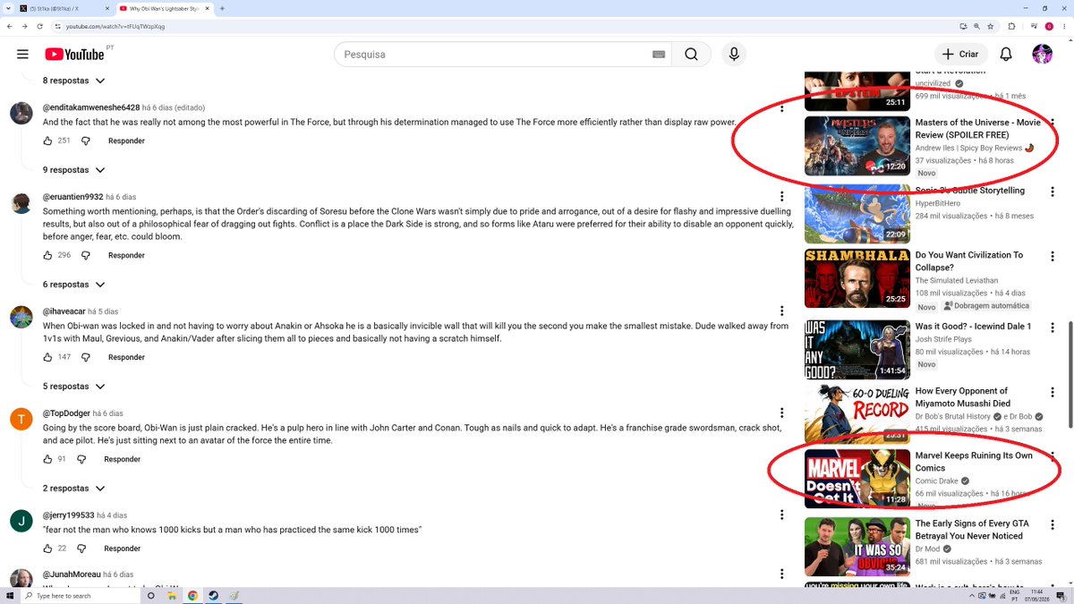The image size is (1074, 604).
Task: Dislike @ihaveacar's comment
Action: 86,357
